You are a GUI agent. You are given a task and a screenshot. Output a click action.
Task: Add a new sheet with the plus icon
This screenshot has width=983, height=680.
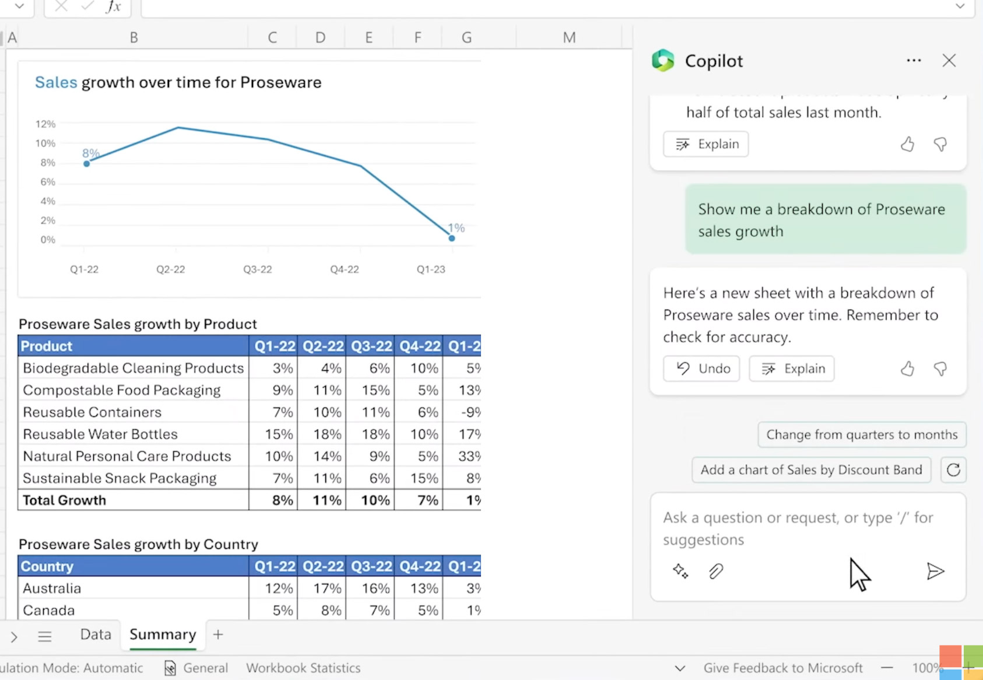217,635
